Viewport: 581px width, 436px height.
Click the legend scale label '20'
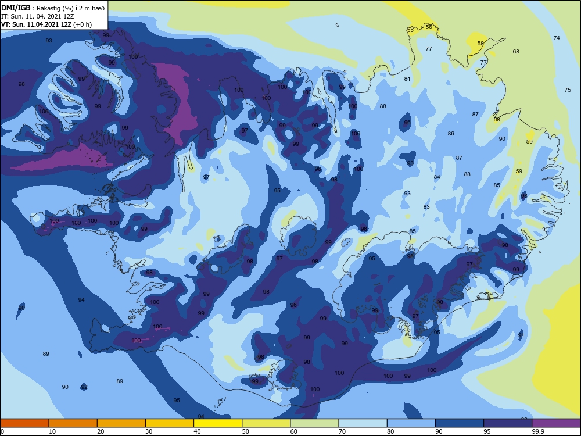click(x=101, y=431)
